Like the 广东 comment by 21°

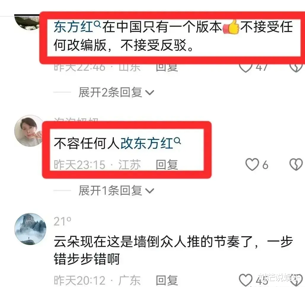(245, 280)
